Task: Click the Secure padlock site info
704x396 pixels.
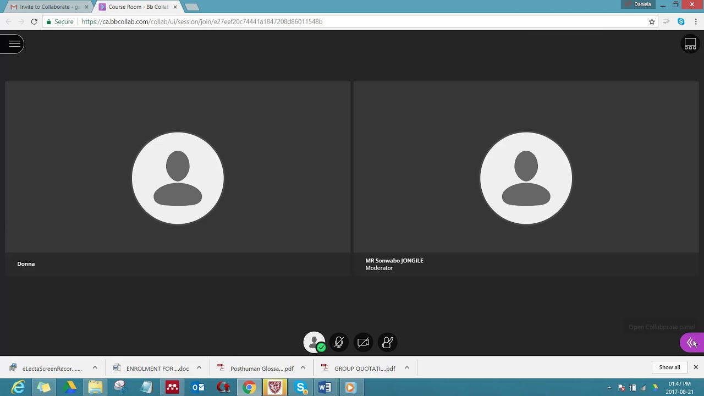Action: tap(60, 21)
